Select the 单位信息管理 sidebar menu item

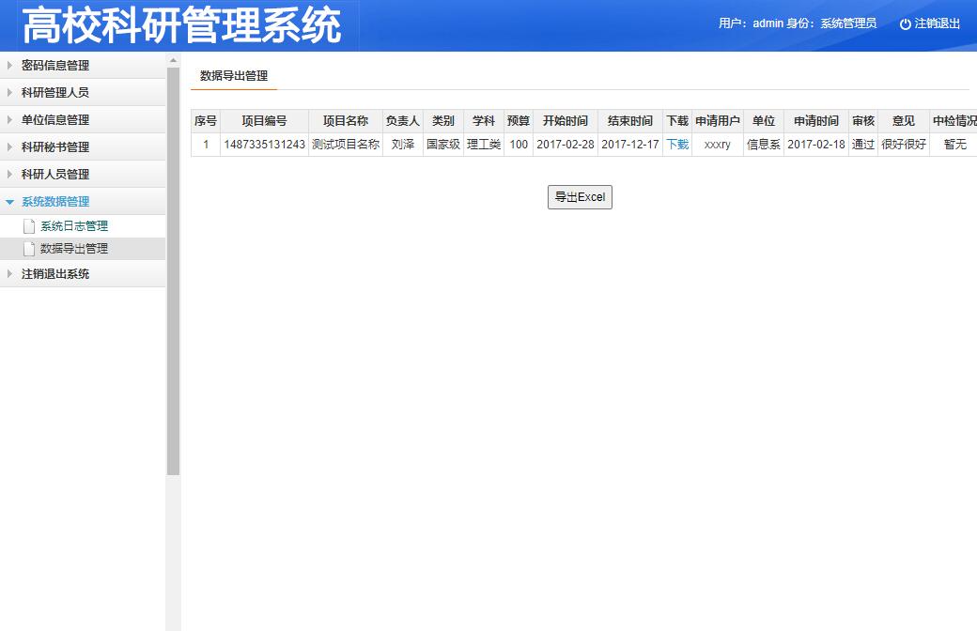pos(58,119)
